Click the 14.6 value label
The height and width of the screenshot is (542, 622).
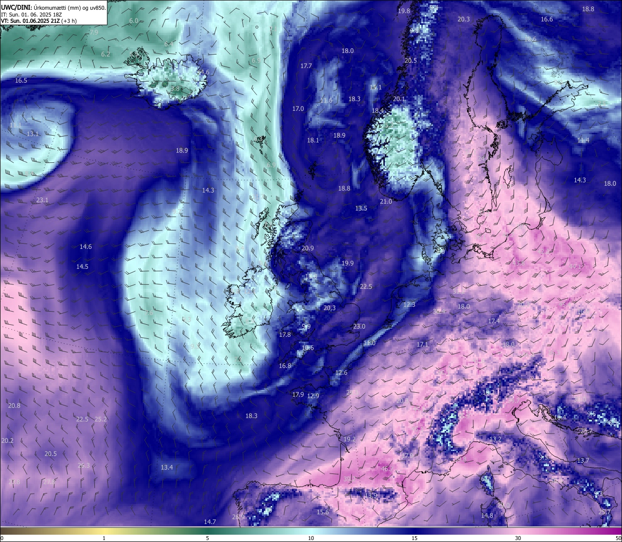click(x=86, y=247)
